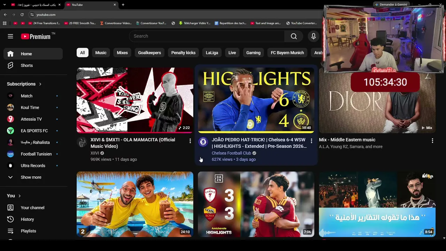Open Match channel in subscriptions
Screen dimensions: 446x251
pyautogui.click(x=34, y=96)
